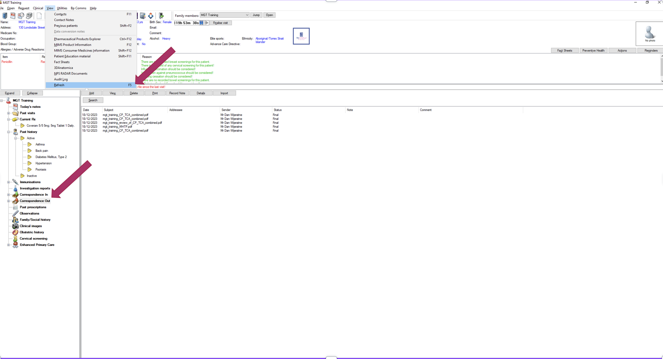Expand the Enhanced Primary Care node
This screenshot has height=359, width=663.
tap(9, 245)
